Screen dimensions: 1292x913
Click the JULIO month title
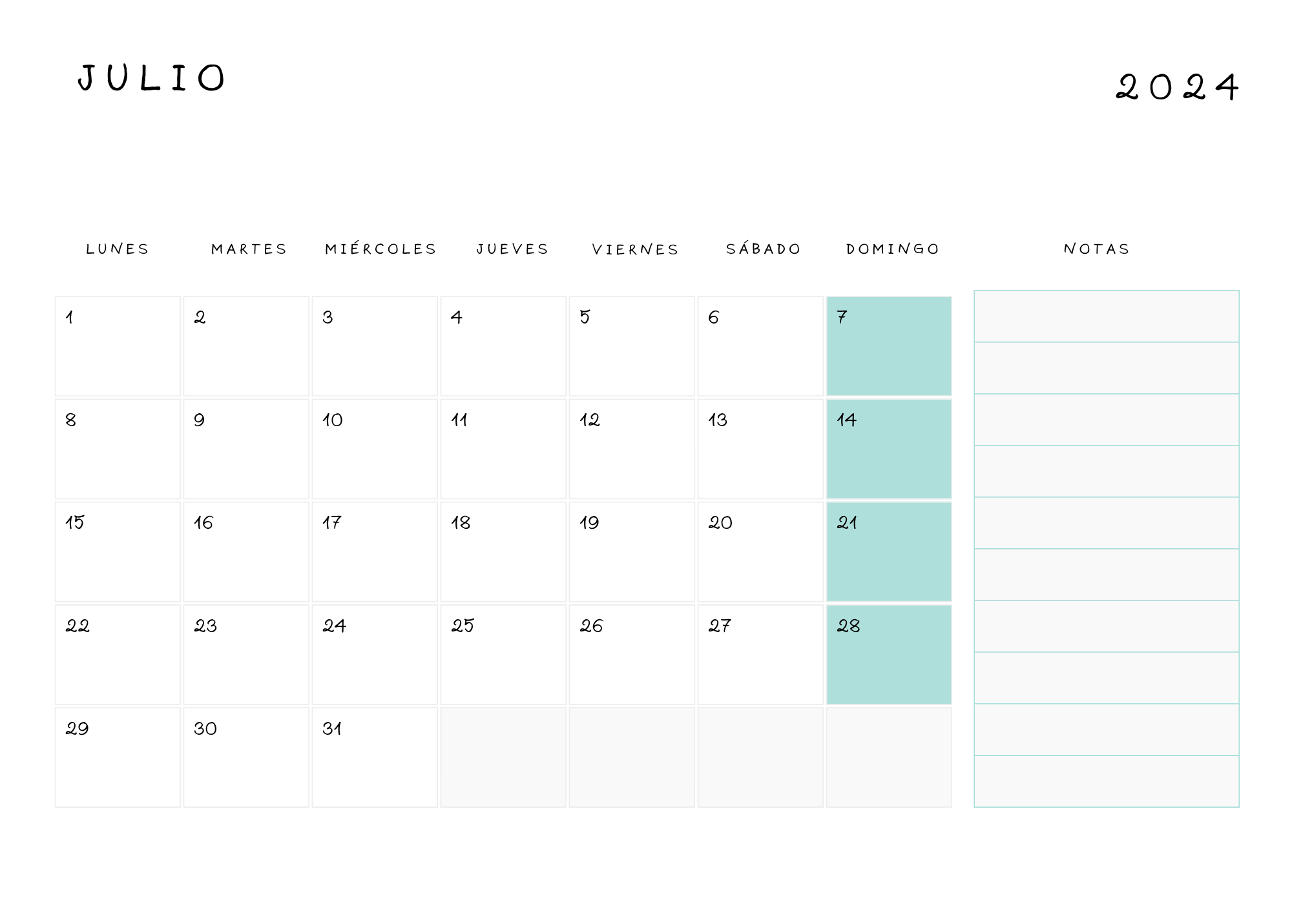tap(152, 78)
